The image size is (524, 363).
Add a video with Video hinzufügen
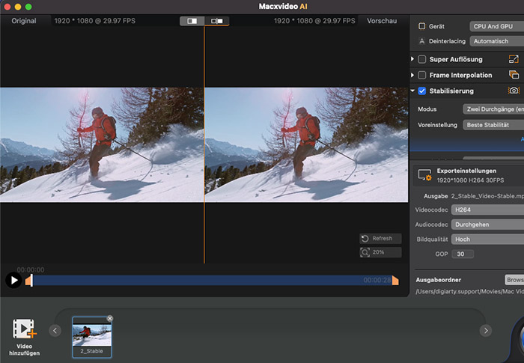point(25,337)
